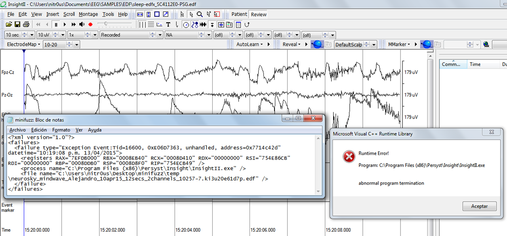The image size is (507, 236).
Task: Switch to the Review tab
Action: [x=259, y=14]
